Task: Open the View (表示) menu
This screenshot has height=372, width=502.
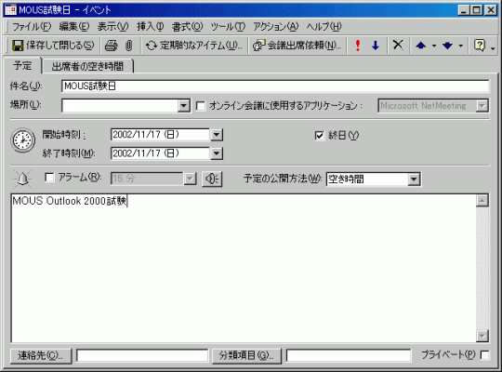Action: [x=113, y=27]
